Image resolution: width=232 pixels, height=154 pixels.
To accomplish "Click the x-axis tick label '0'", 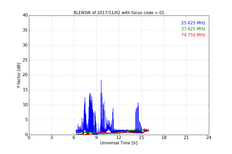I will pos(29,138).
